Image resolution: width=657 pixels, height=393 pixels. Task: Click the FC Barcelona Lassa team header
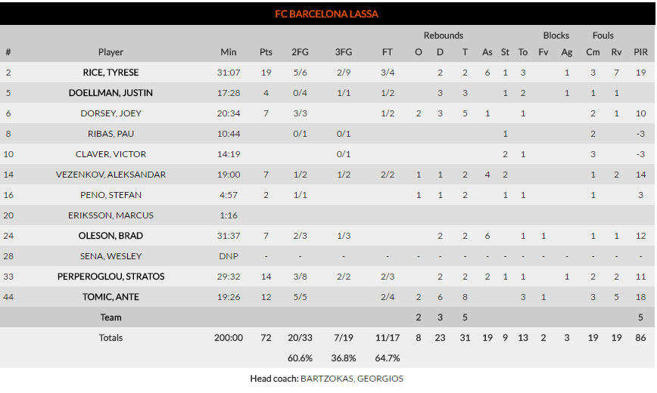coord(327,14)
